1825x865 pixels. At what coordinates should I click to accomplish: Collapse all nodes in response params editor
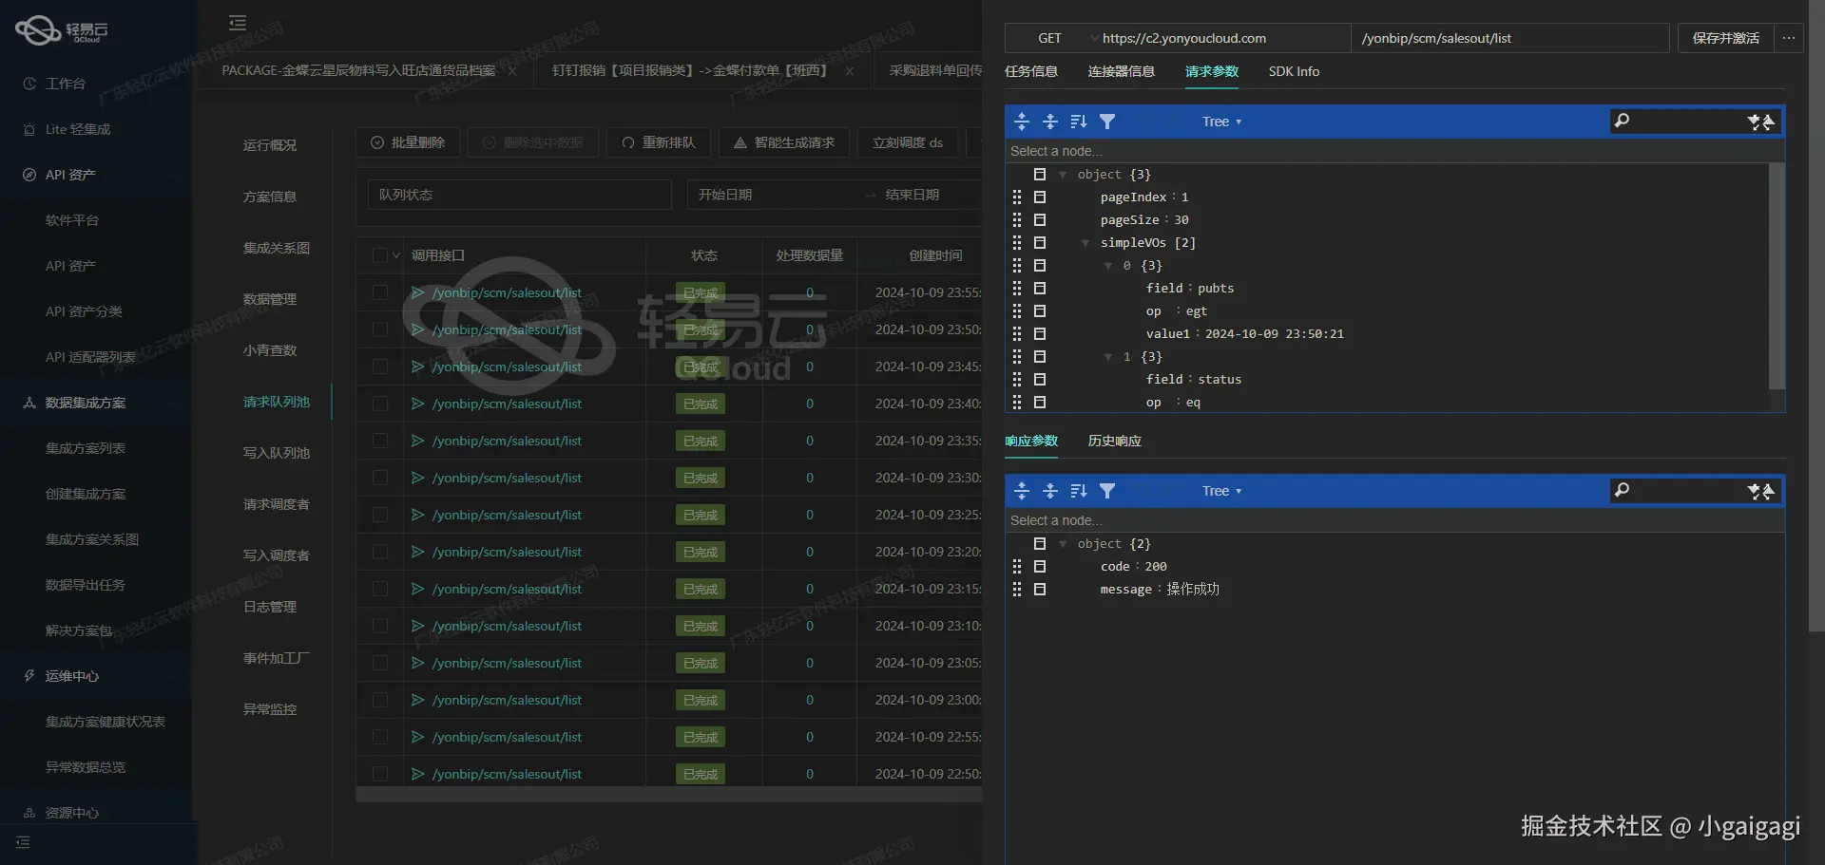point(1050,491)
